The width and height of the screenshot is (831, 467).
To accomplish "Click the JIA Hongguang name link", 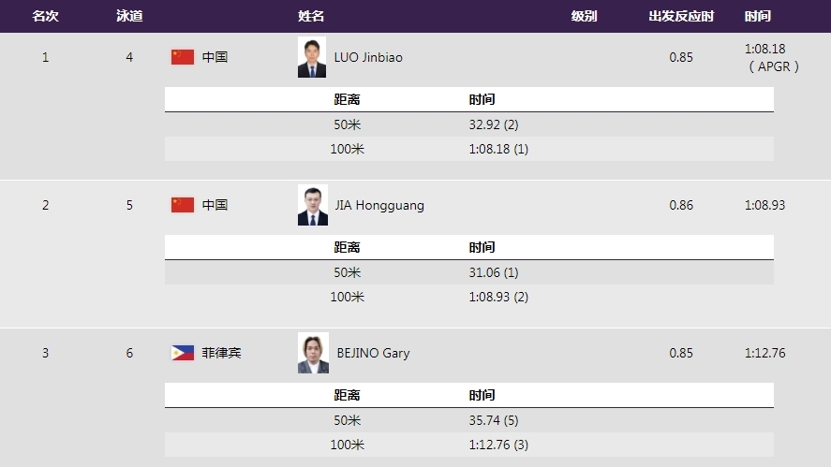I will [378, 205].
